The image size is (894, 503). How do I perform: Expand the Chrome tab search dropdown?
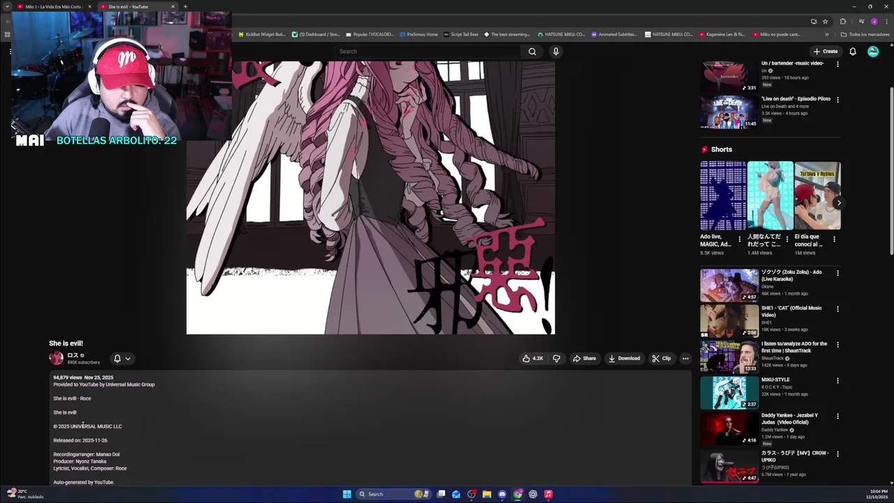coord(7,6)
